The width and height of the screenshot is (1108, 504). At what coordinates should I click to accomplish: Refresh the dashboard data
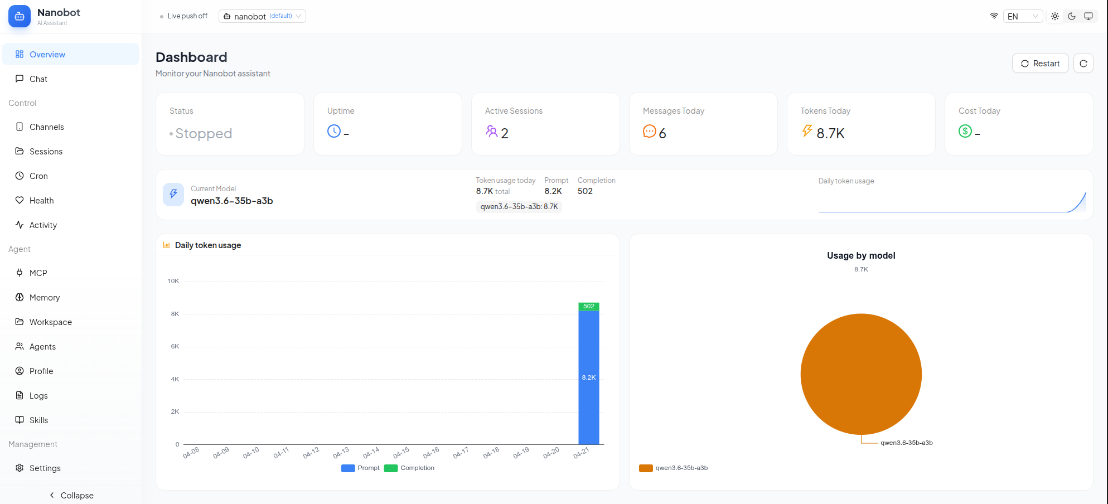pos(1083,63)
